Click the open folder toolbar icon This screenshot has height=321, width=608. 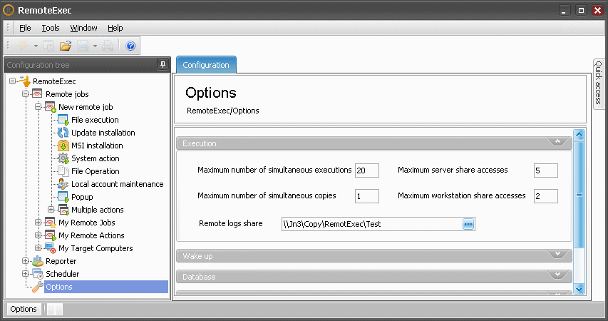point(66,46)
